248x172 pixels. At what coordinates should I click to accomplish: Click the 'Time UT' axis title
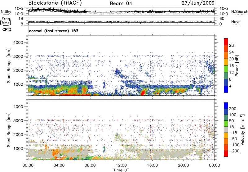(x=121, y=170)
